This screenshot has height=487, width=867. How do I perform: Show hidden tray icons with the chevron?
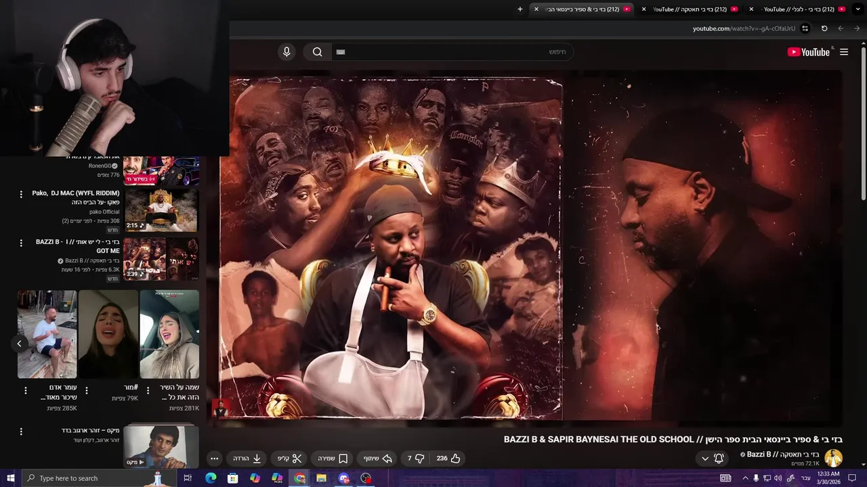point(744,478)
